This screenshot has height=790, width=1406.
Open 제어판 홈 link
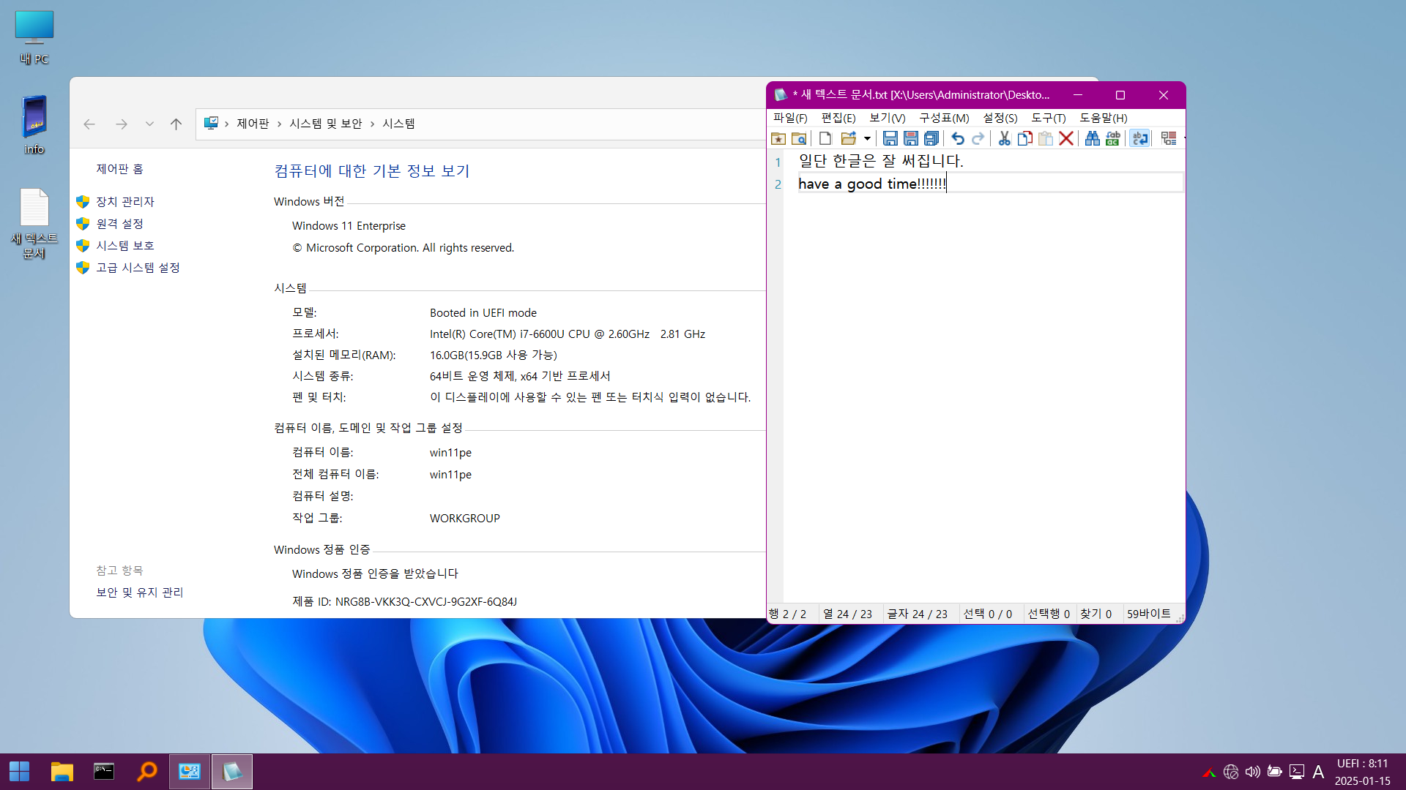point(119,169)
